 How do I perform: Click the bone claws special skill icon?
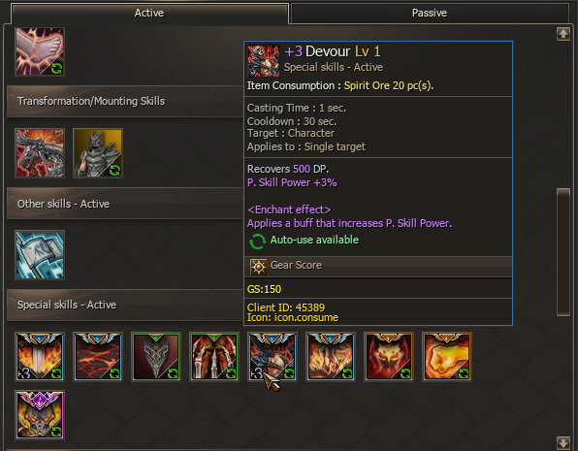click(214, 356)
